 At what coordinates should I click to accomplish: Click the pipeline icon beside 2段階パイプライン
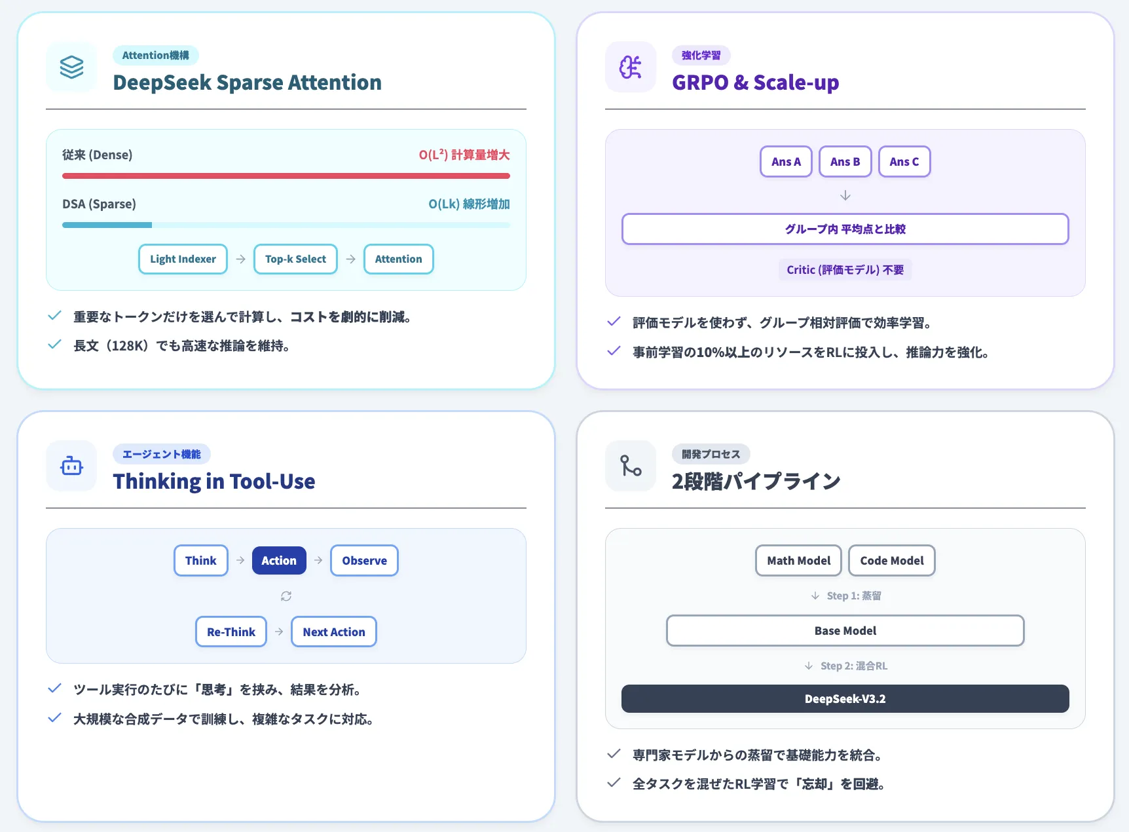630,466
